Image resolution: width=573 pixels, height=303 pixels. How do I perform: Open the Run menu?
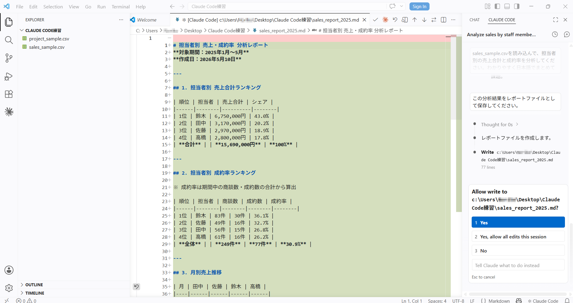[x=101, y=7]
